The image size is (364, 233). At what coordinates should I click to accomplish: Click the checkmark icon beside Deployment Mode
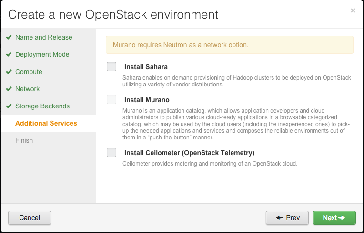(x=9, y=54)
